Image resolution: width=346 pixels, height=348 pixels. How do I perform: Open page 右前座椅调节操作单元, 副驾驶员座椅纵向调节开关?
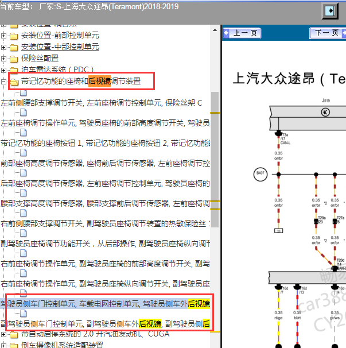(x=105, y=284)
